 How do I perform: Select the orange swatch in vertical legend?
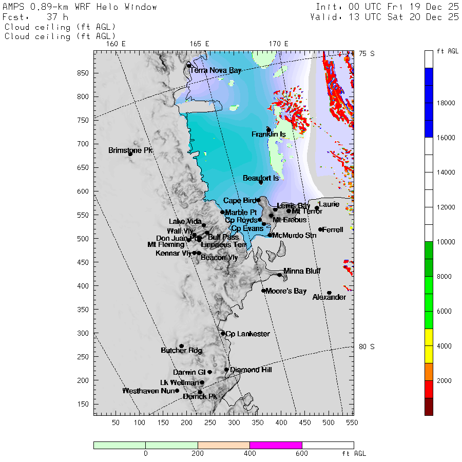(x=429, y=372)
